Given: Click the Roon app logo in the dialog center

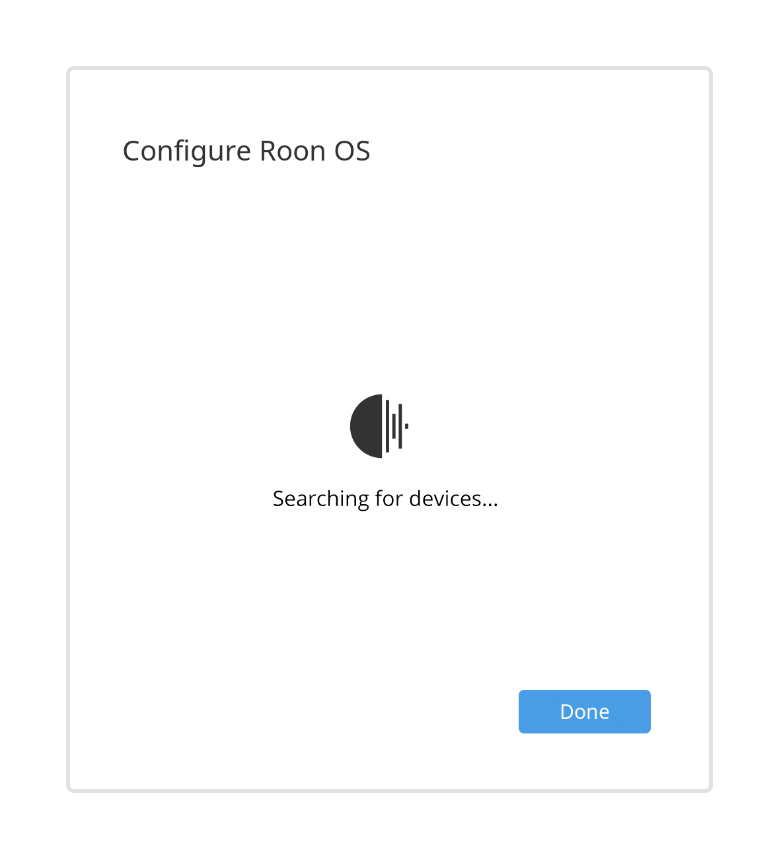Looking at the screenshot, I should point(379,426).
